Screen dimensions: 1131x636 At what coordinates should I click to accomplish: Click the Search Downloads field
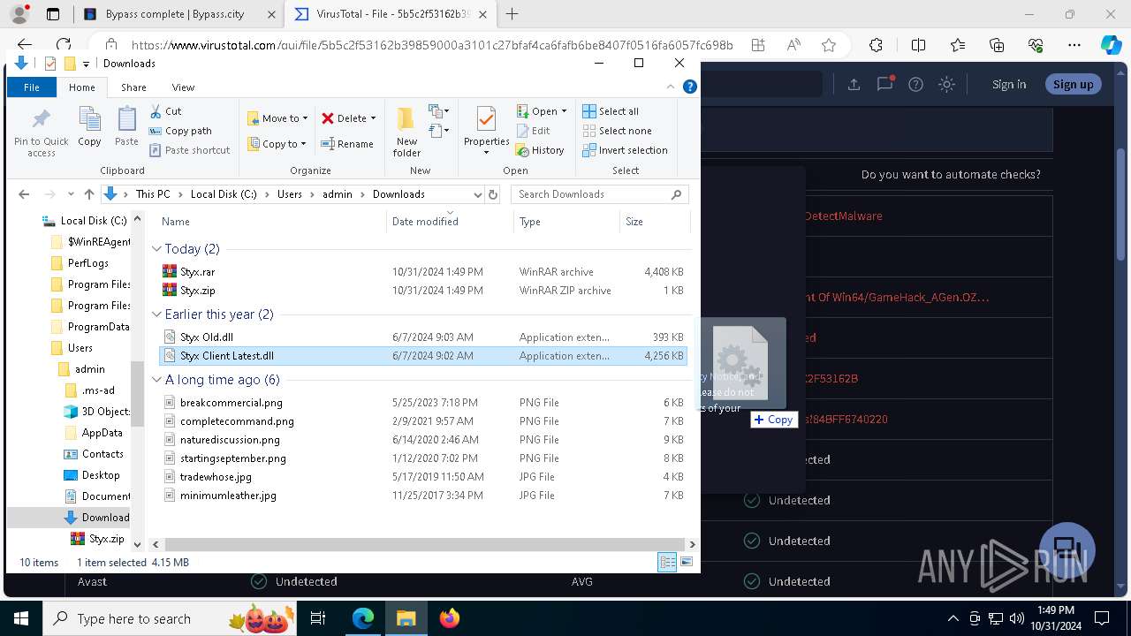click(600, 194)
